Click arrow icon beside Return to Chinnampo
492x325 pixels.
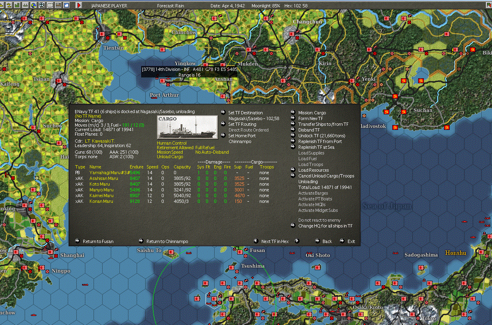[141, 241]
